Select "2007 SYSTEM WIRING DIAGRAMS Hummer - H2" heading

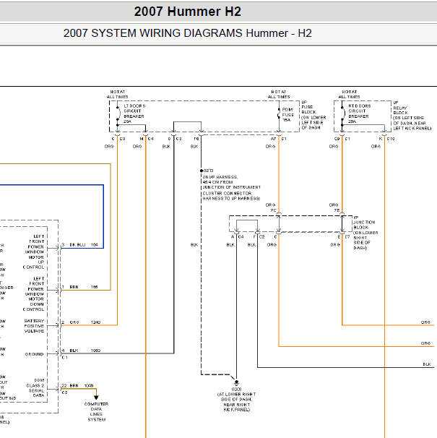tap(187, 33)
